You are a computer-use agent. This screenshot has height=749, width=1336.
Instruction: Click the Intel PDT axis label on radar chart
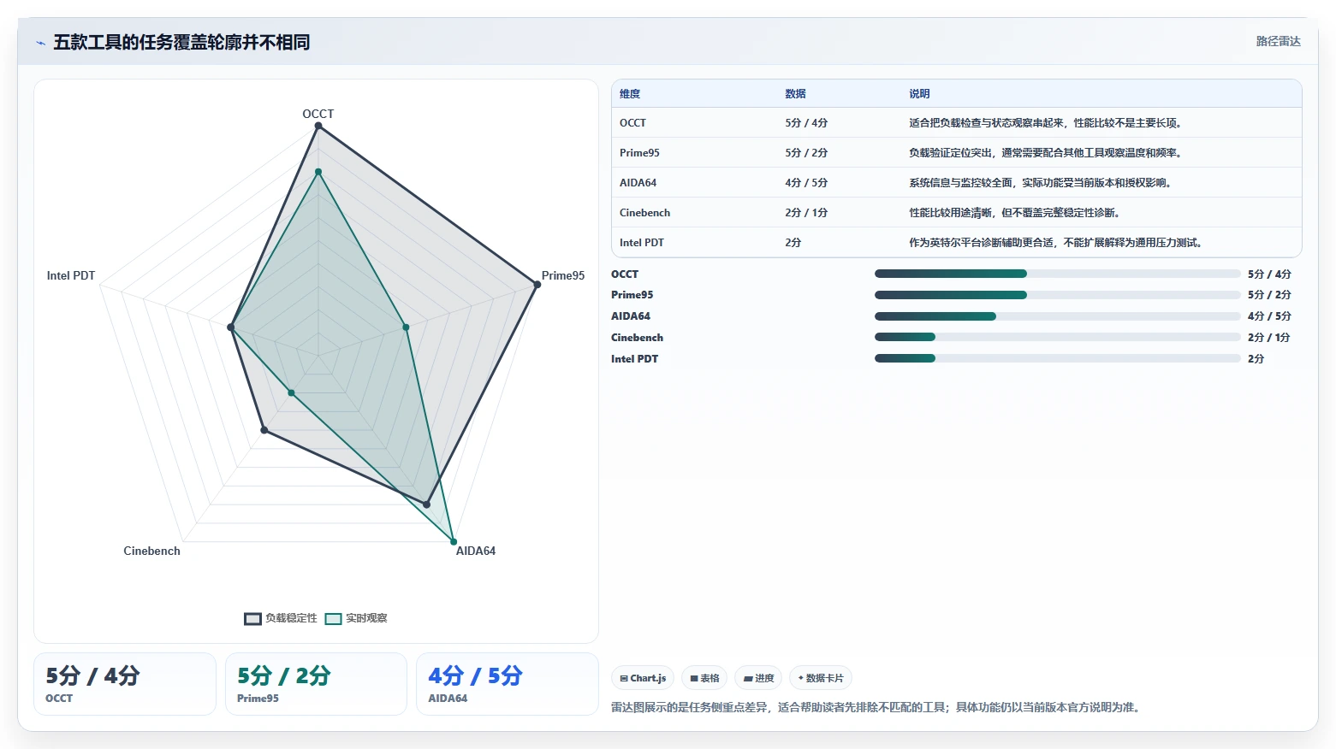pos(71,275)
